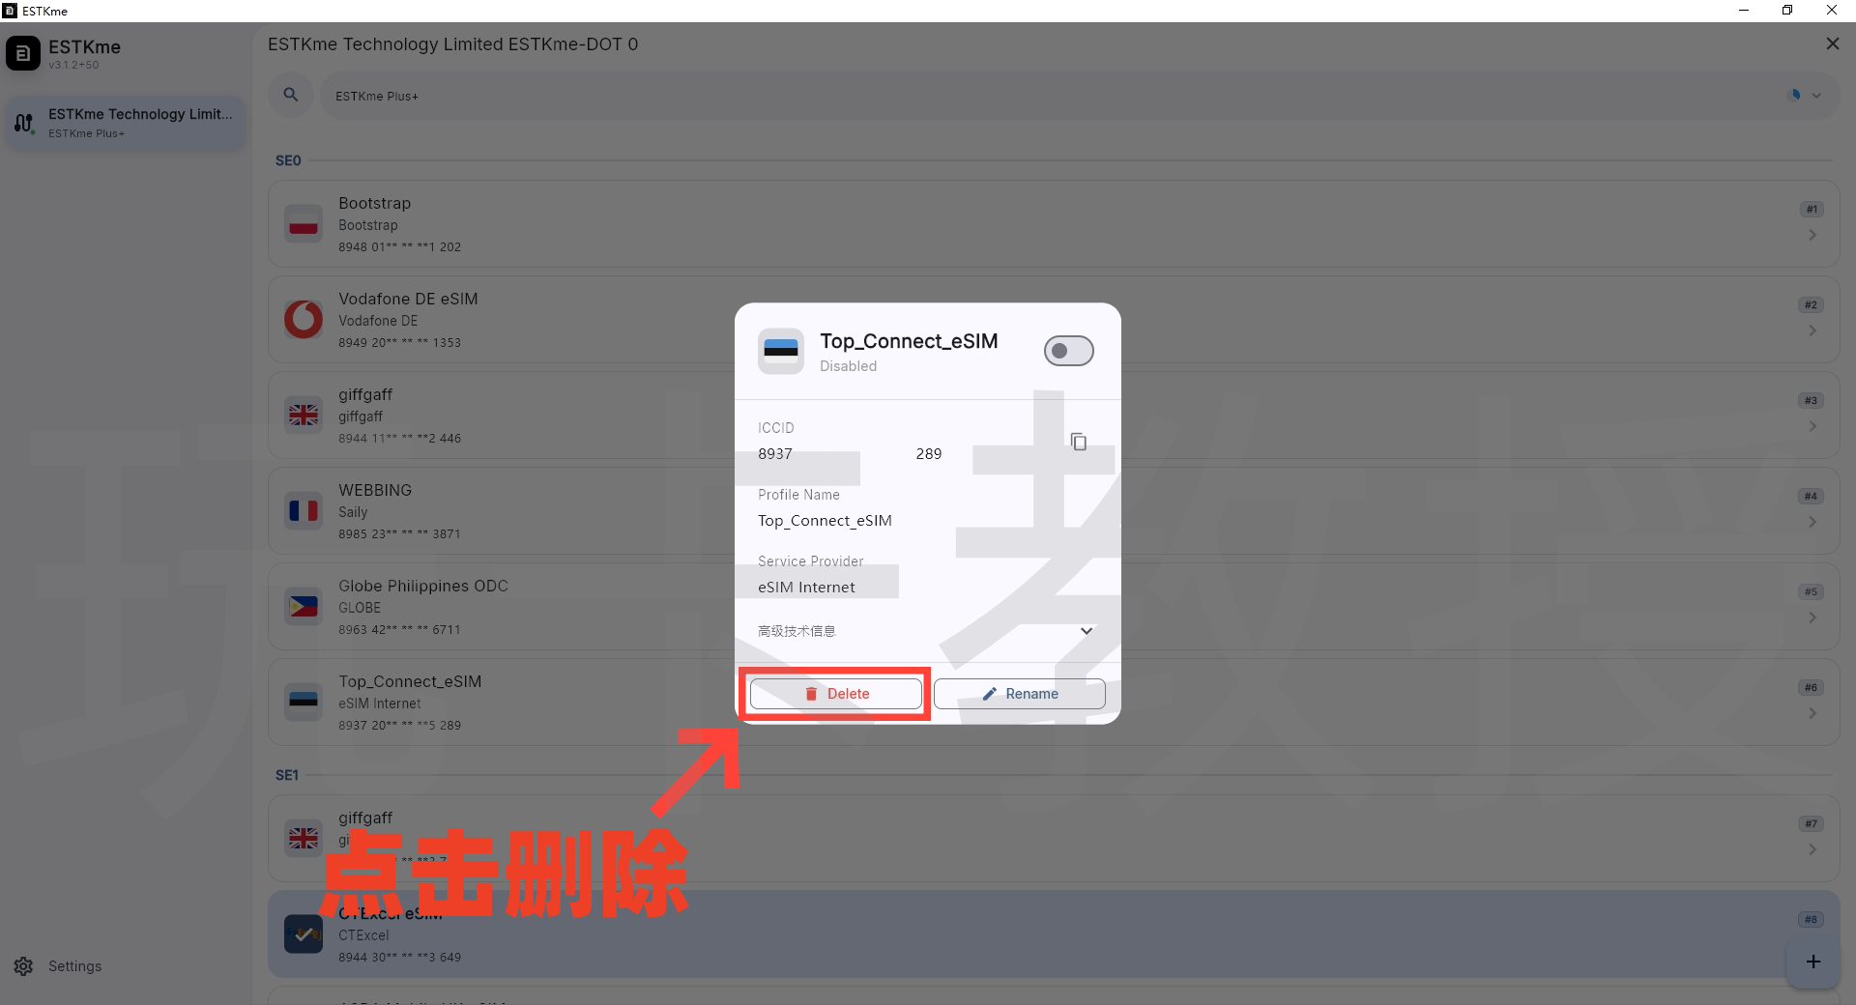Close the device panel with the X icon
The image size is (1856, 1005).
point(1832,43)
